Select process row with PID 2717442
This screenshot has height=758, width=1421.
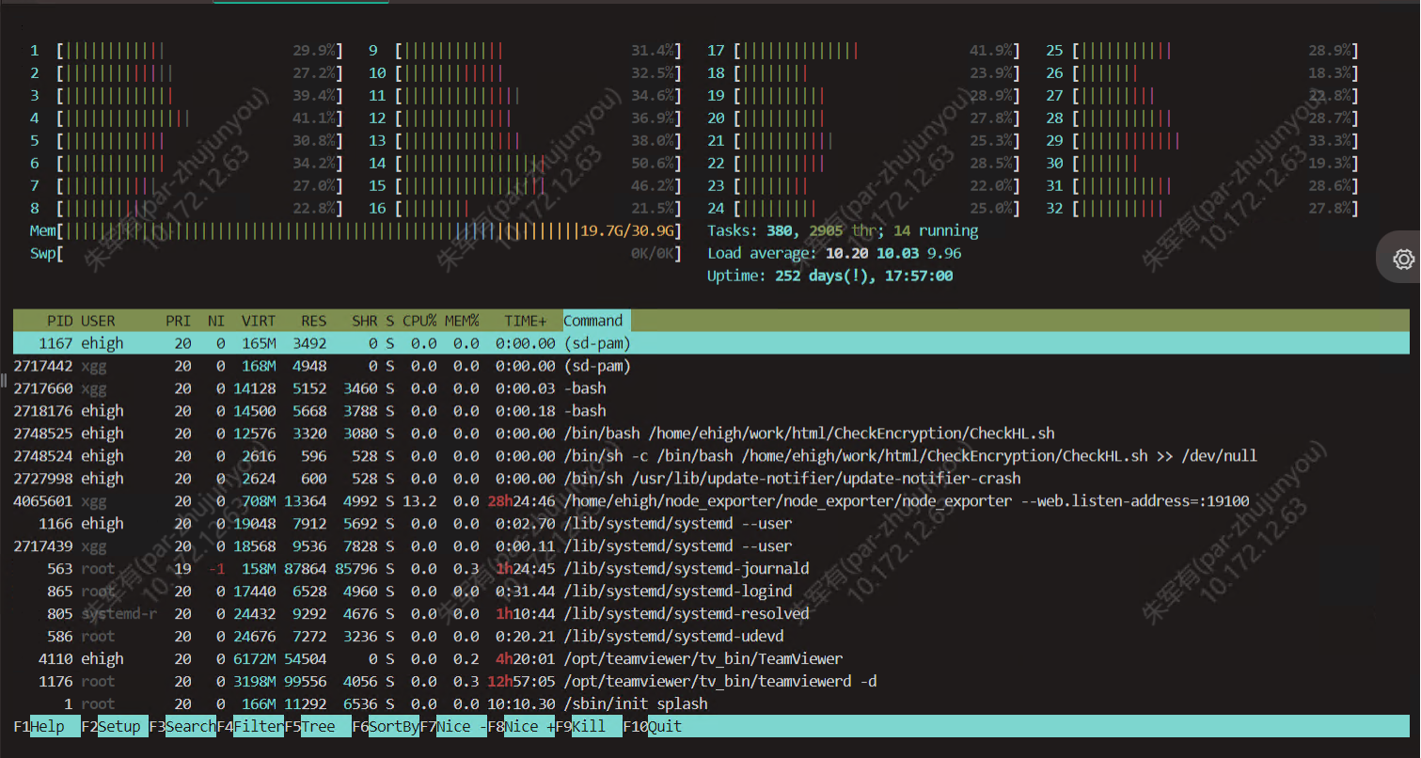pyautogui.click(x=711, y=366)
